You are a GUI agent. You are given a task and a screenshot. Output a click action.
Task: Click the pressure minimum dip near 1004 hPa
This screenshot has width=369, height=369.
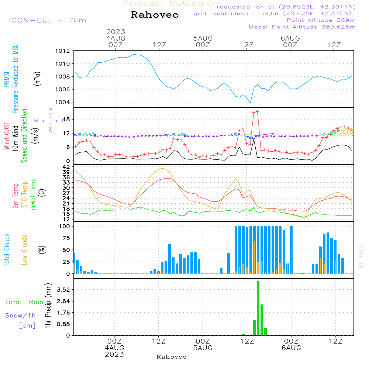(250, 103)
